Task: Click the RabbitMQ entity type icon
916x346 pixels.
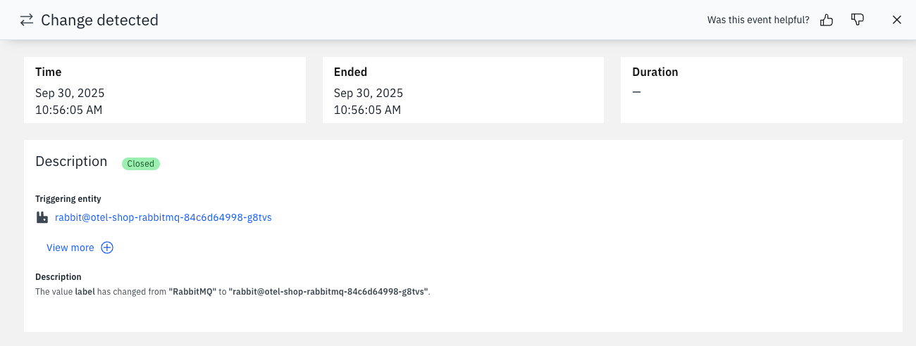Action: point(42,218)
